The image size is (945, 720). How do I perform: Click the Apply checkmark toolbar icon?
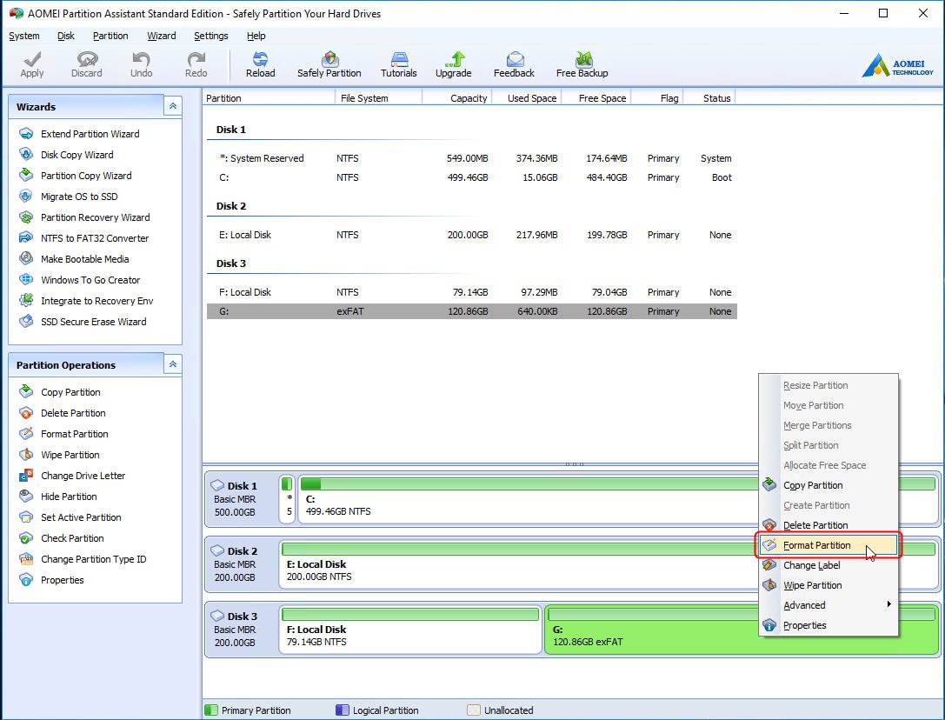[32, 64]
